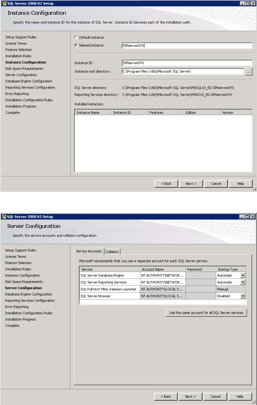Maximize the Instance Configuration setup window
This screenshot has height=405, width=257.
[247, 3]
